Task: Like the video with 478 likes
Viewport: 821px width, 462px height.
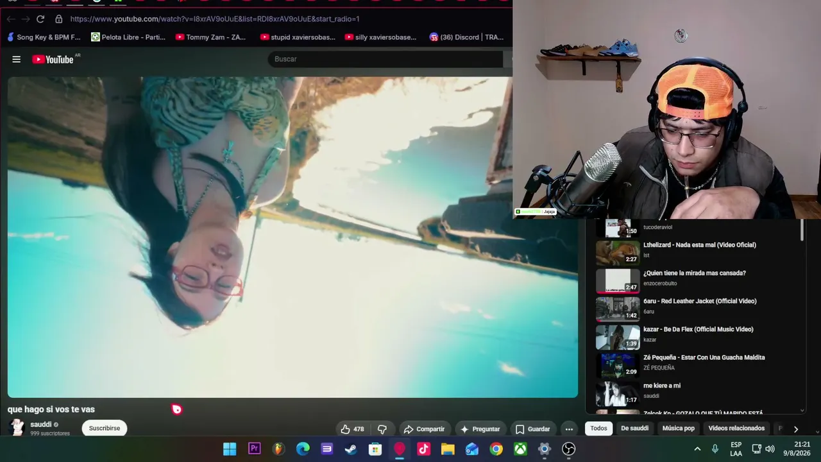Action: (x=352, y=429)
